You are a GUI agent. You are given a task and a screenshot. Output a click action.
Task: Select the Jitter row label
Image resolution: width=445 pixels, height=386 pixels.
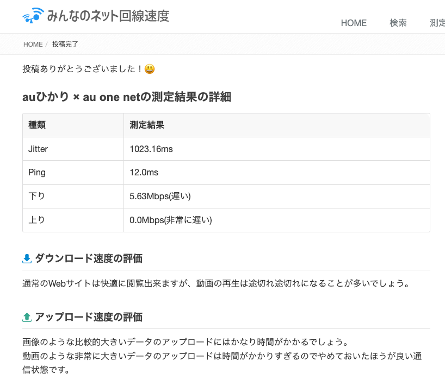click(38, 149)
